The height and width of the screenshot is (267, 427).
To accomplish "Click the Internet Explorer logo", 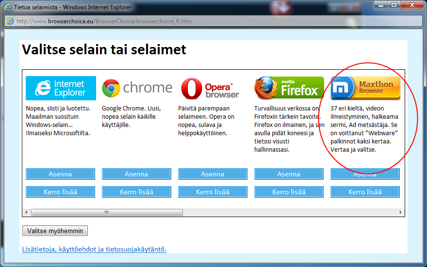I will [x=61, y=88].
